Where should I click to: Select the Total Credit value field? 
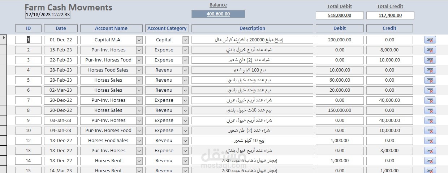tap(390, 15)
